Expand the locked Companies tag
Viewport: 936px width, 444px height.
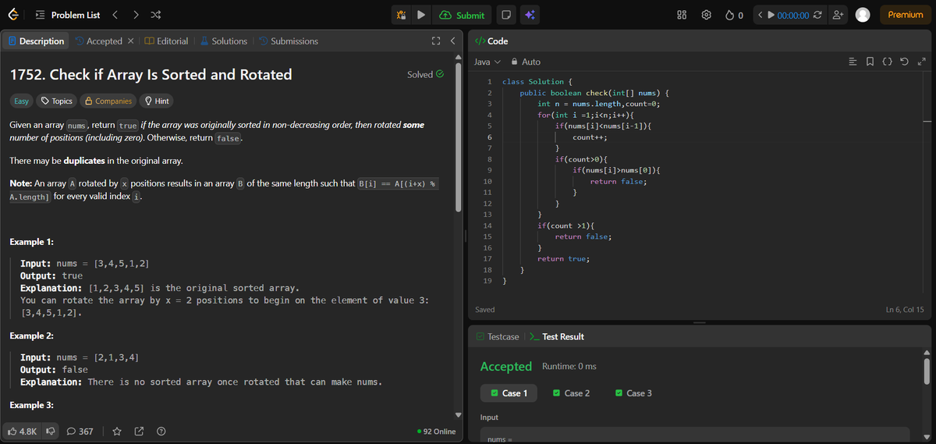coord(108,101)
